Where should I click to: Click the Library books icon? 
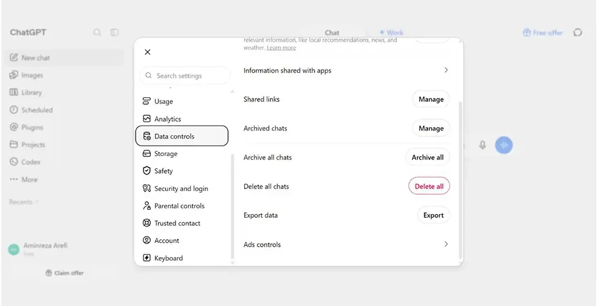[x=13, y=92]
